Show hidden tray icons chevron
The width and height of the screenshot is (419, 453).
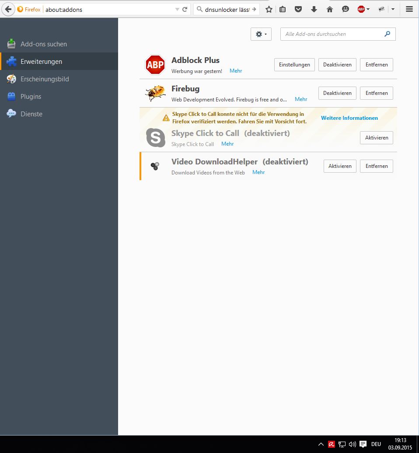click(x=321, y=444)
